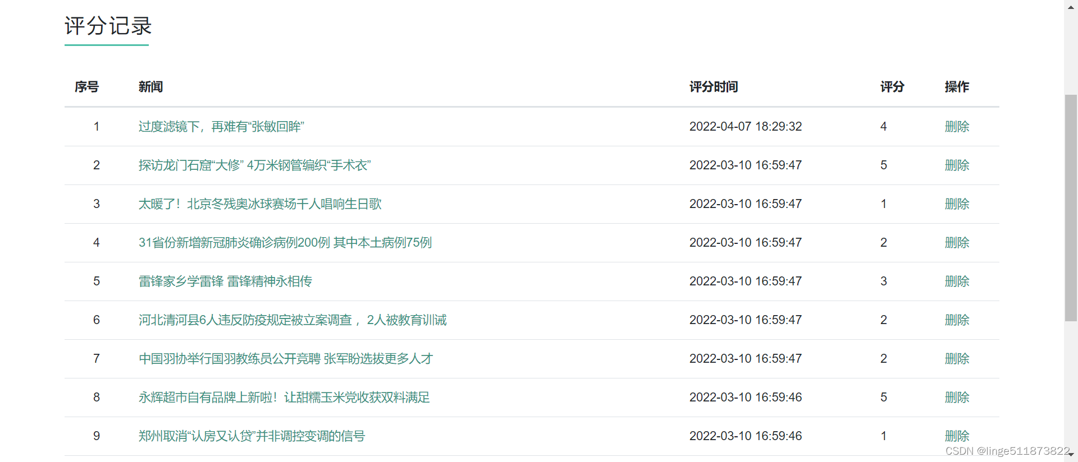This screenshot has width=1078, height=462.
Task: Select row 9 timestamp 2022-03-10 16:59:46
Action: coord(746,436)
